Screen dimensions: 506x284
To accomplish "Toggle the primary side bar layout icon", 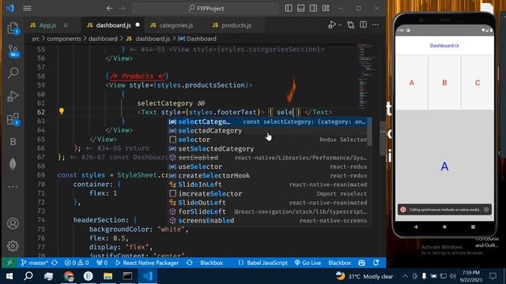I will click(x=289, y=8).
